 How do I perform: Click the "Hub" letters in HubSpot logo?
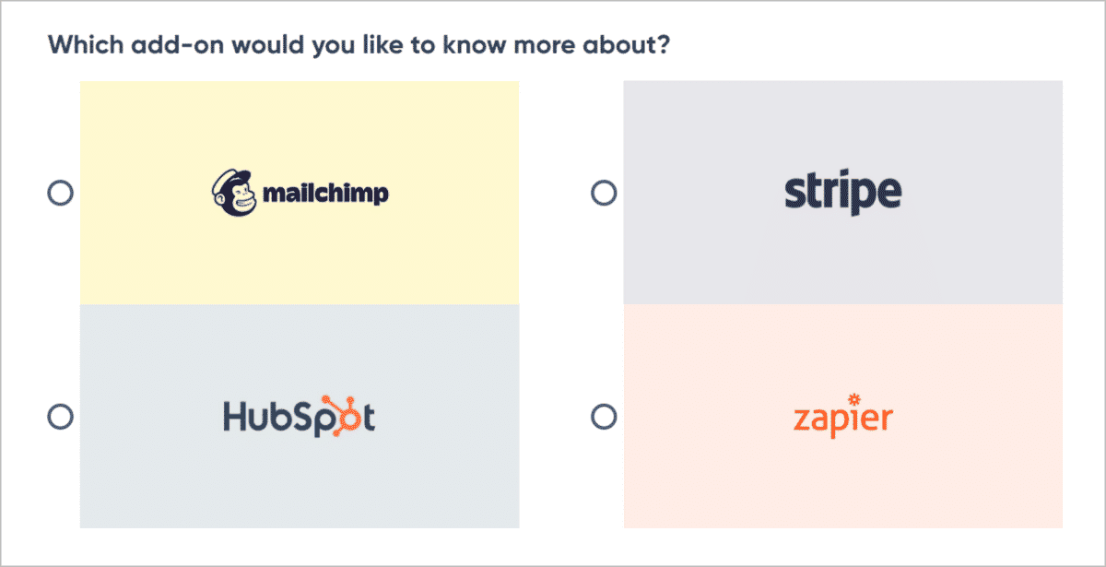pos(255,417)
